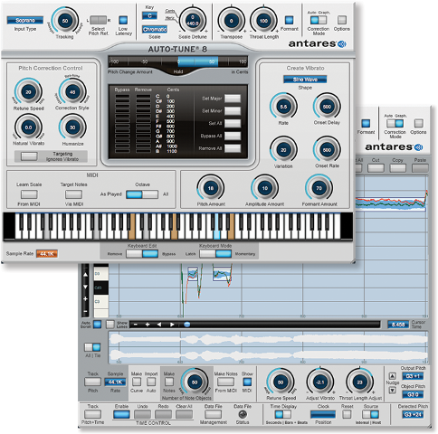Toggle the Select Pitch Ref. L/R switch
438x434 pixels.
pos(99,20)
